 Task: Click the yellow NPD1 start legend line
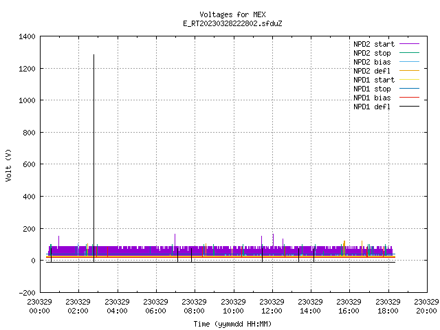pyautogui.click(x=409, y=80)
